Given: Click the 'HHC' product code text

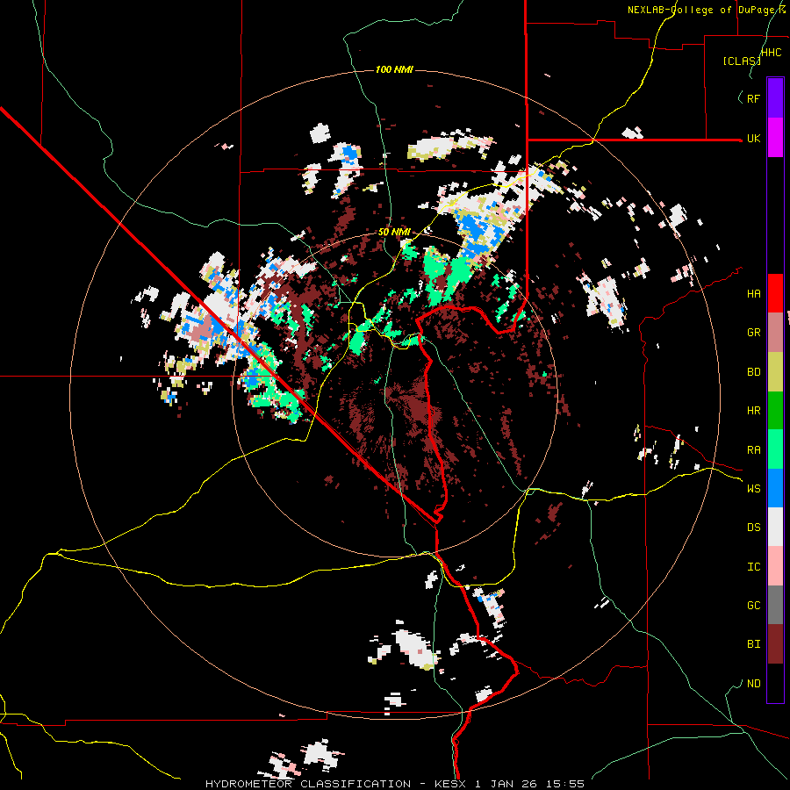Looking at the screenshot, I should [772, 53].
